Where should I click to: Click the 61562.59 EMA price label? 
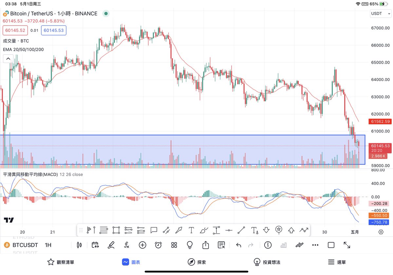(381, 121)
